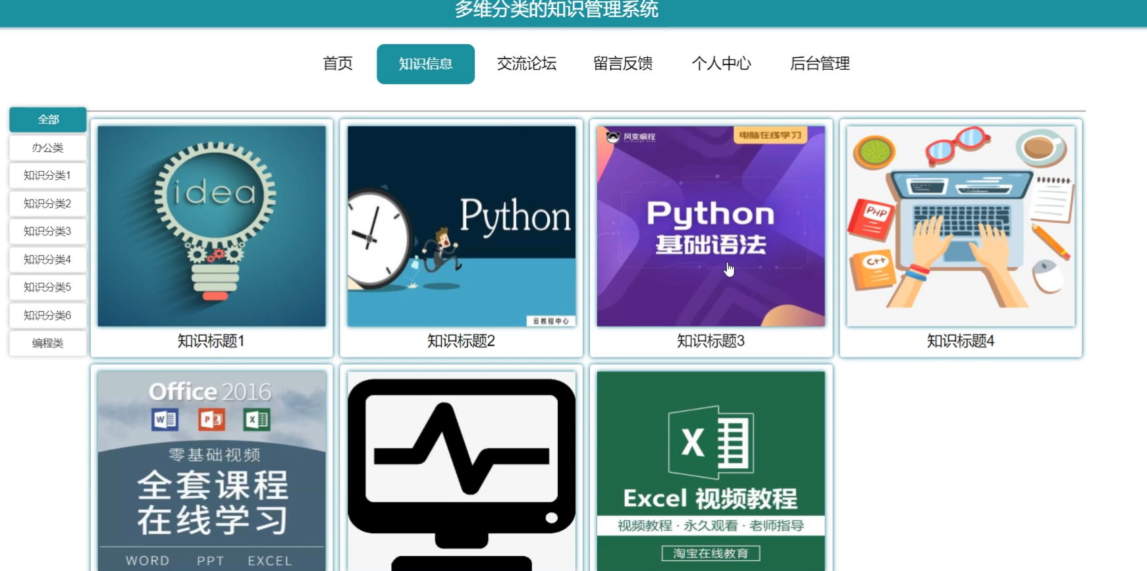Open the laptop typing illustration thumbnail
1147x571 pixels.
pos(961,226)
